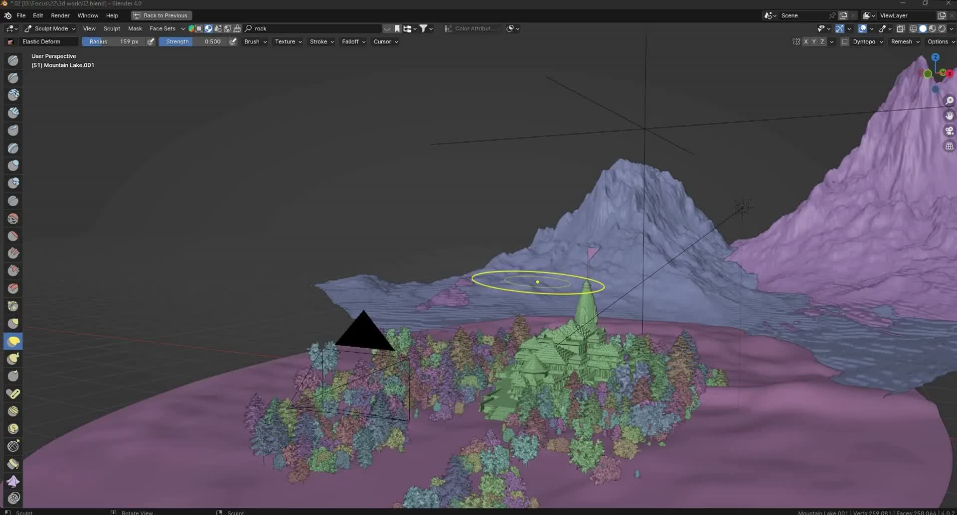Open the Window menu

point(88,15)
